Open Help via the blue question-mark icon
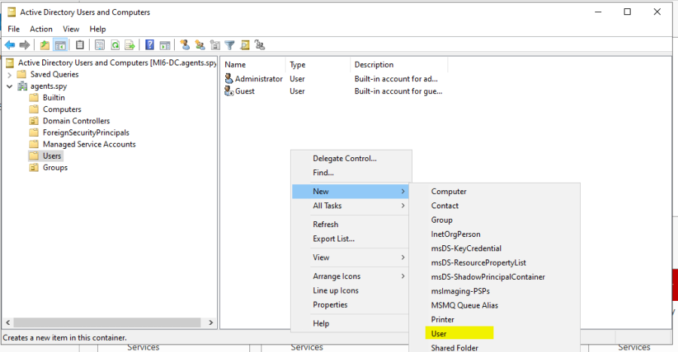678x352 pixels. coord(150,45)
